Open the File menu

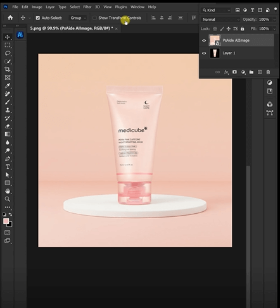15,7
